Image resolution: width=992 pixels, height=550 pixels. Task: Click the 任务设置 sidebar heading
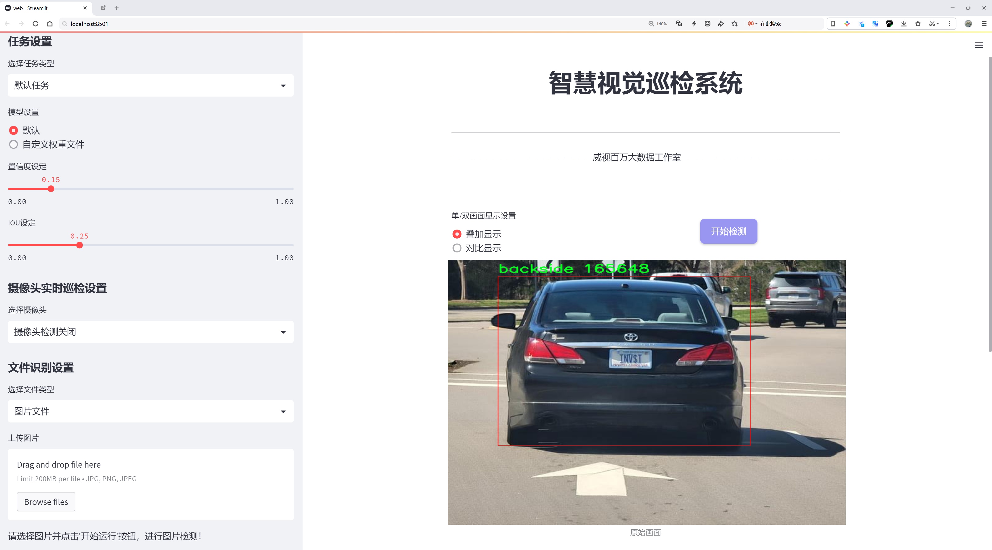30,41
